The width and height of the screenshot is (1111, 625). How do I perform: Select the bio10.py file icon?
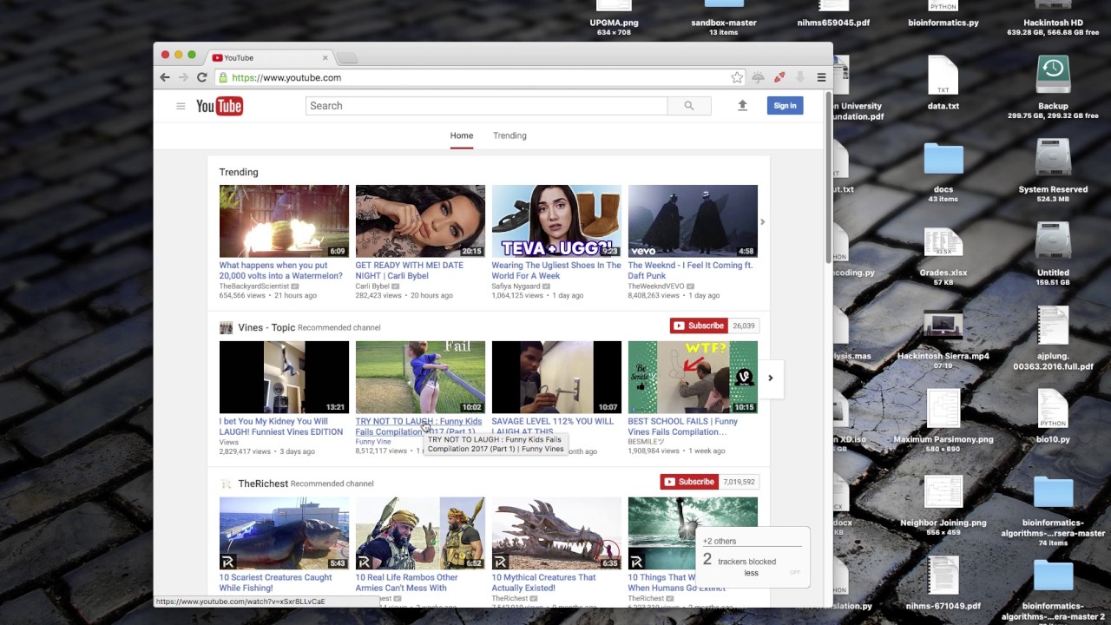[1053, 410]
